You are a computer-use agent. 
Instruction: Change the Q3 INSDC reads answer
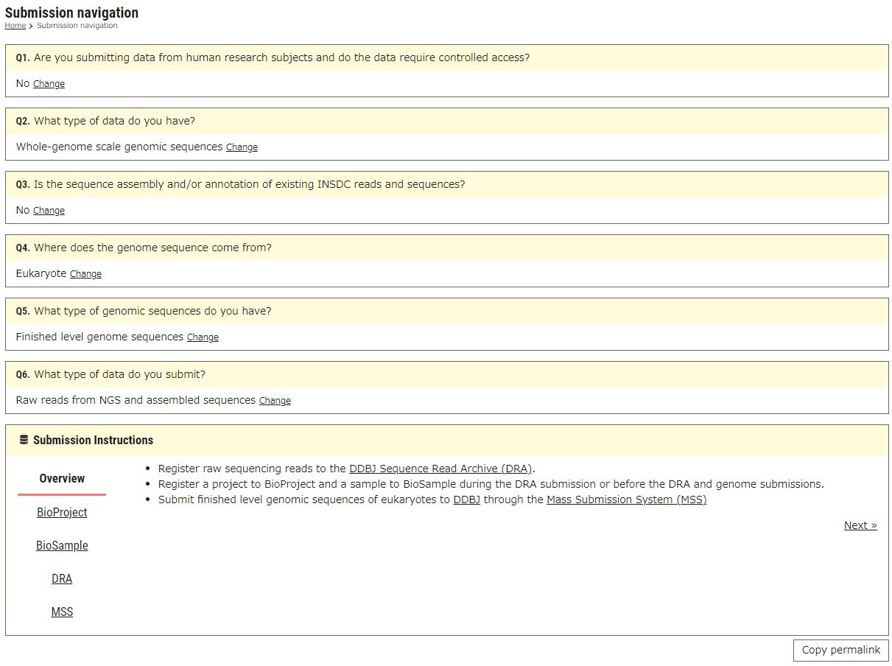(x=49, y=211)
